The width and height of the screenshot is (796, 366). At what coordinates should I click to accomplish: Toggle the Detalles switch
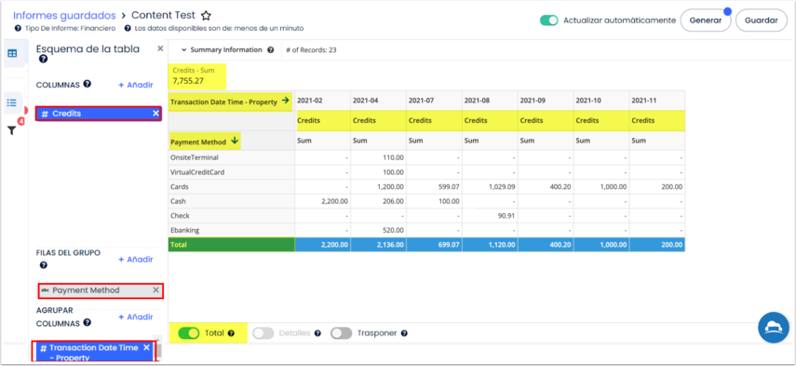click(263, 333)
